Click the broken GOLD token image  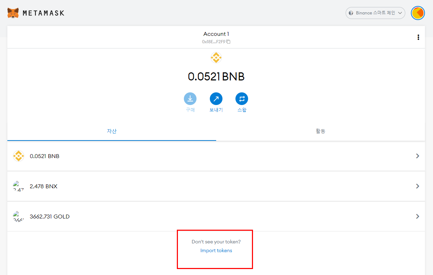coord(19,216)
